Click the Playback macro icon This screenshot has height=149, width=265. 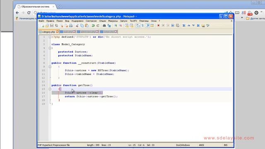coord(168,26)
